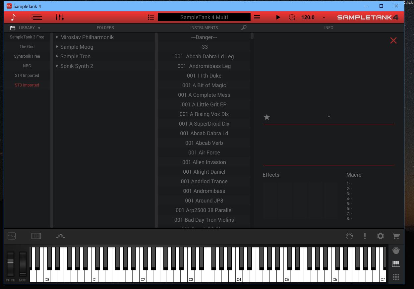The width and height of the screenshot is (414, 289).
Task: Open the multi preset list icon
Action: point(151,17)
